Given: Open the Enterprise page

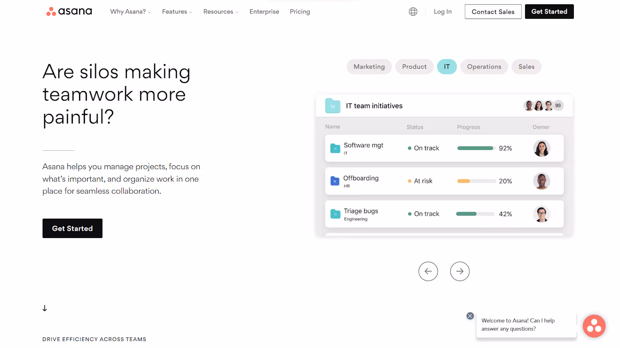Looking at the screenshot, I should [264, 12].
